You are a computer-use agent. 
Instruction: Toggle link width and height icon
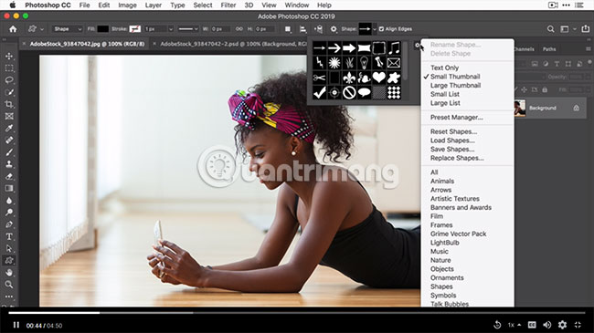(x=239, y=29)
